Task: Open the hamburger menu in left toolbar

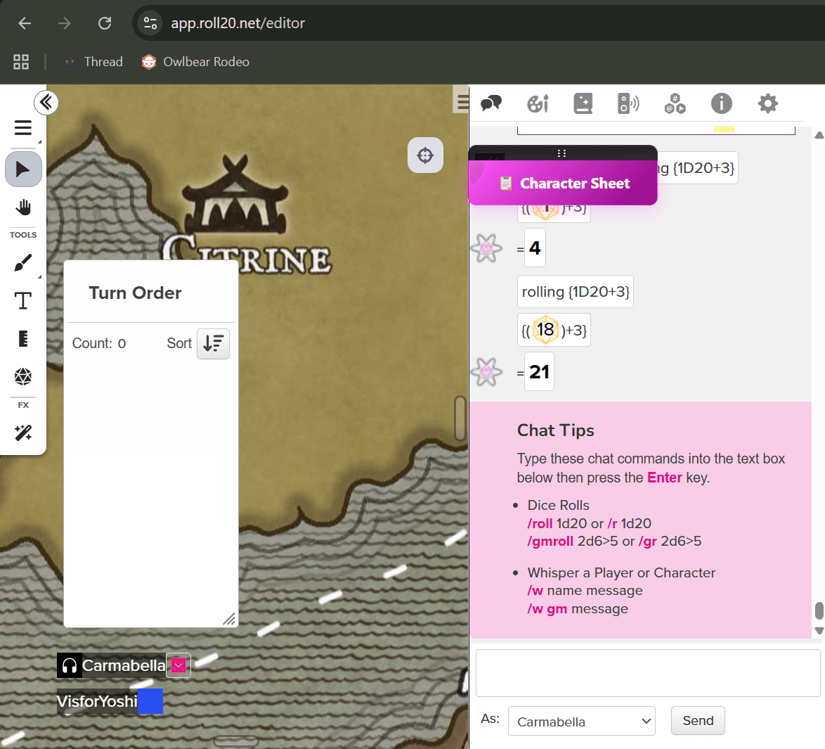Action: coord(22,128)
